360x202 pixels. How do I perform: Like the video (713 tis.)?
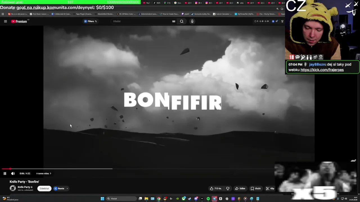[216, 189]
